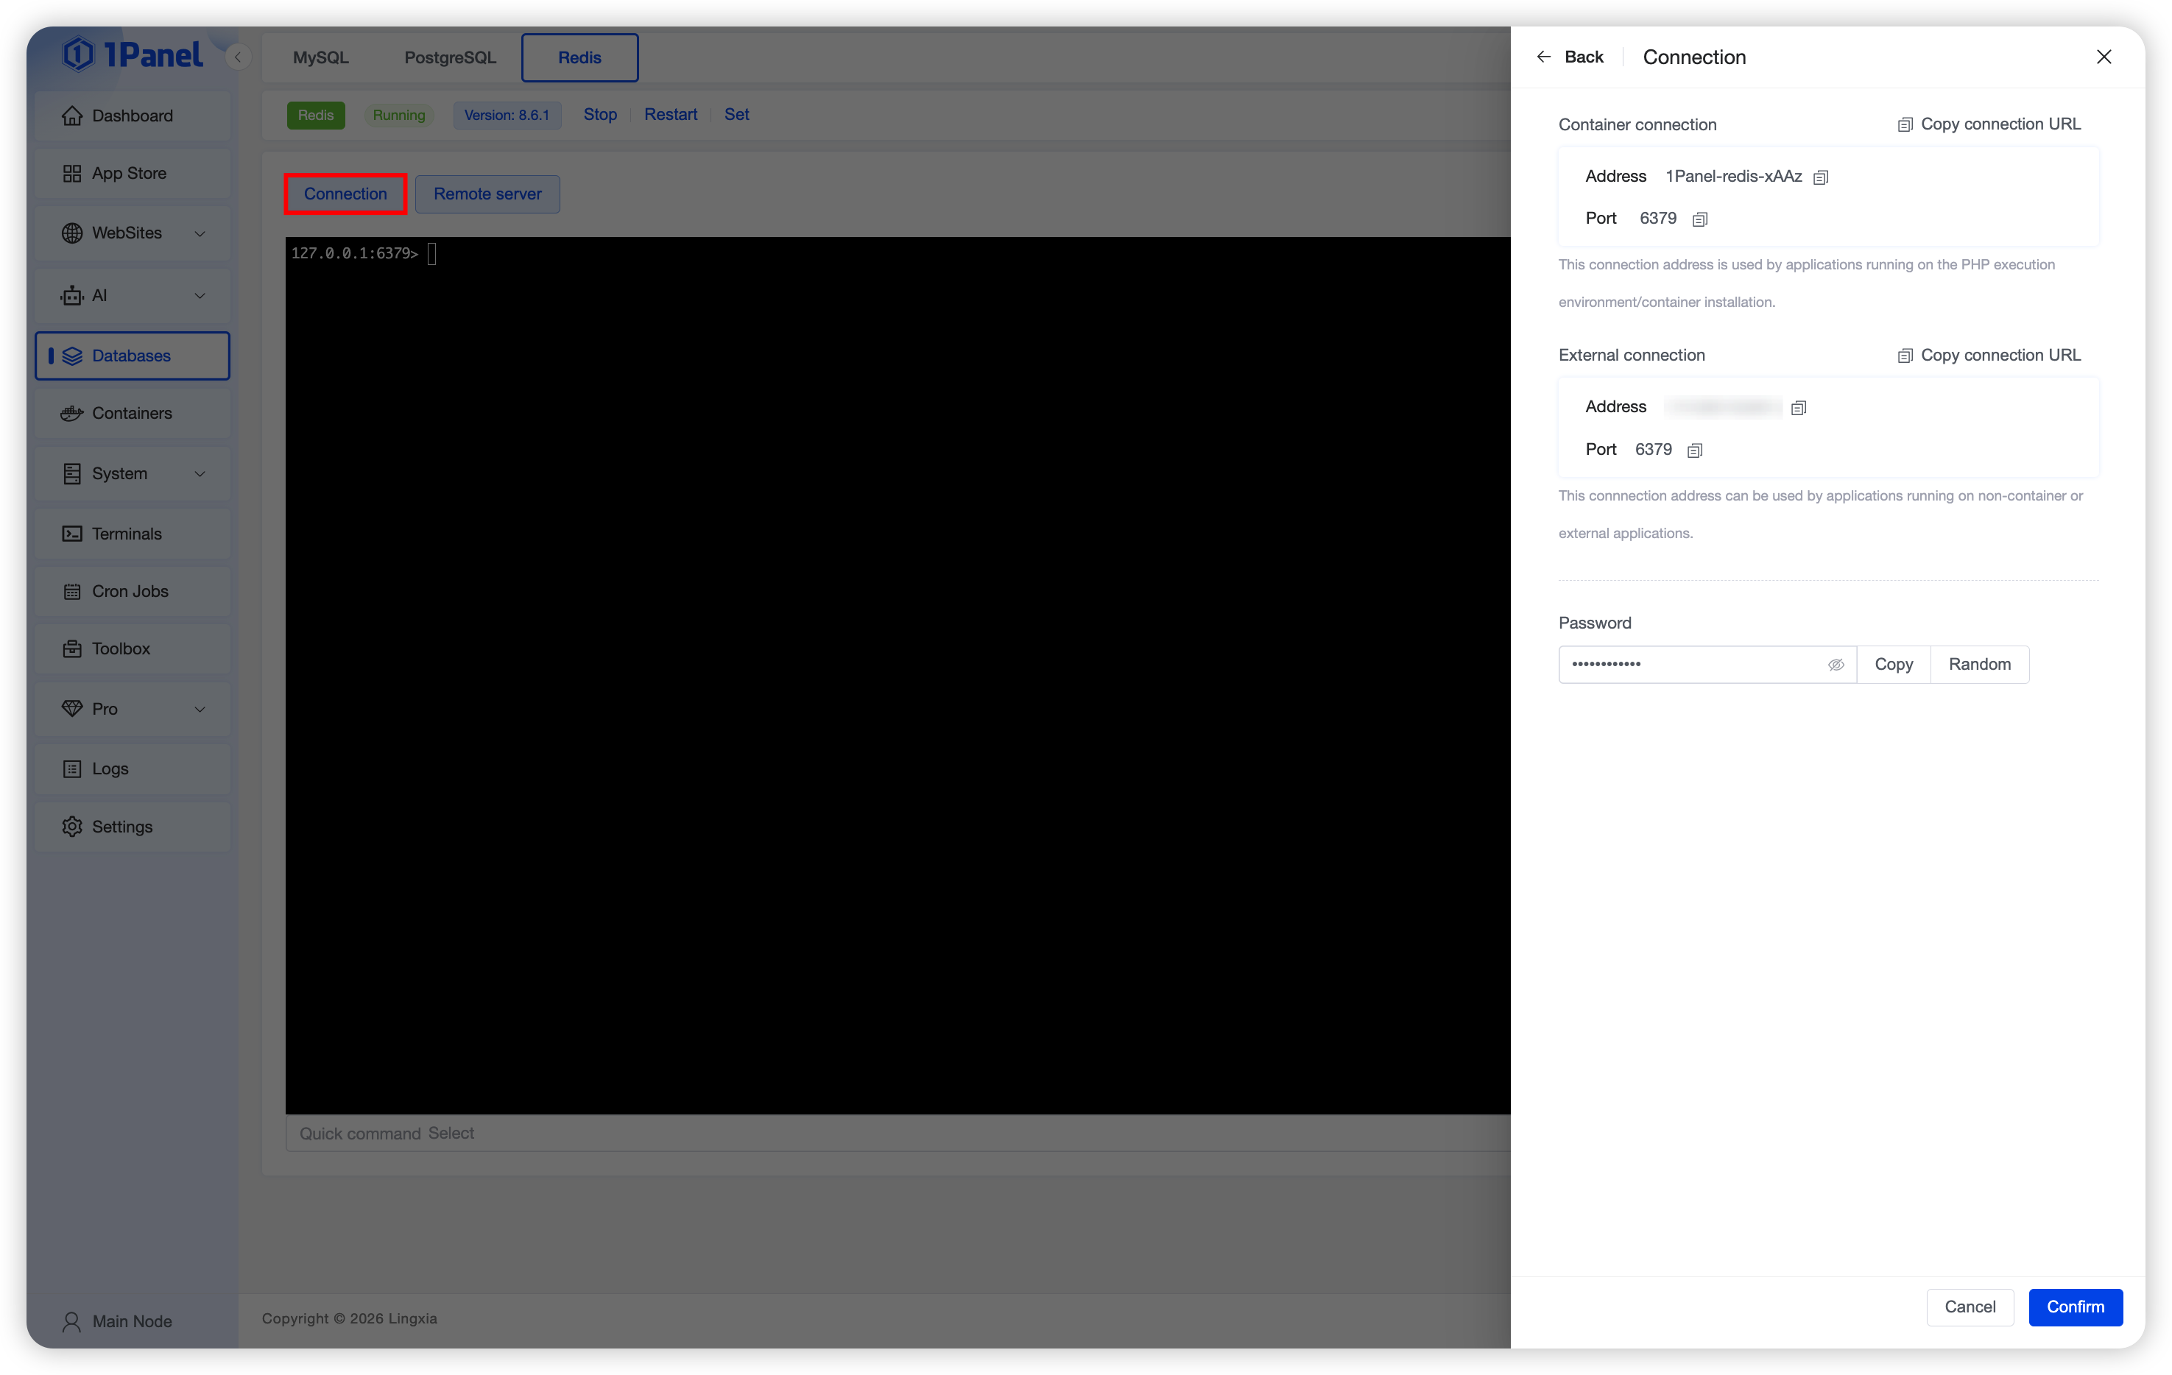2172x1375 pixels.
Task: Copy the container connection URL
Action: [1988, 124]
